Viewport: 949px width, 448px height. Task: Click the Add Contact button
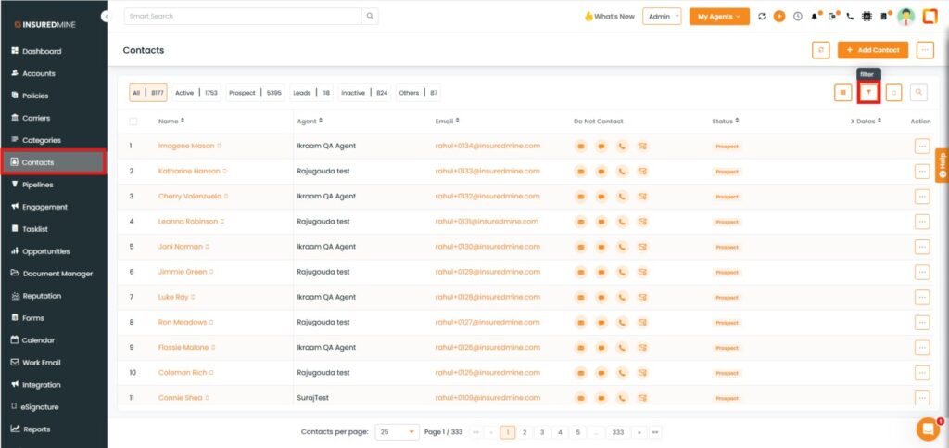pos(872,50)
